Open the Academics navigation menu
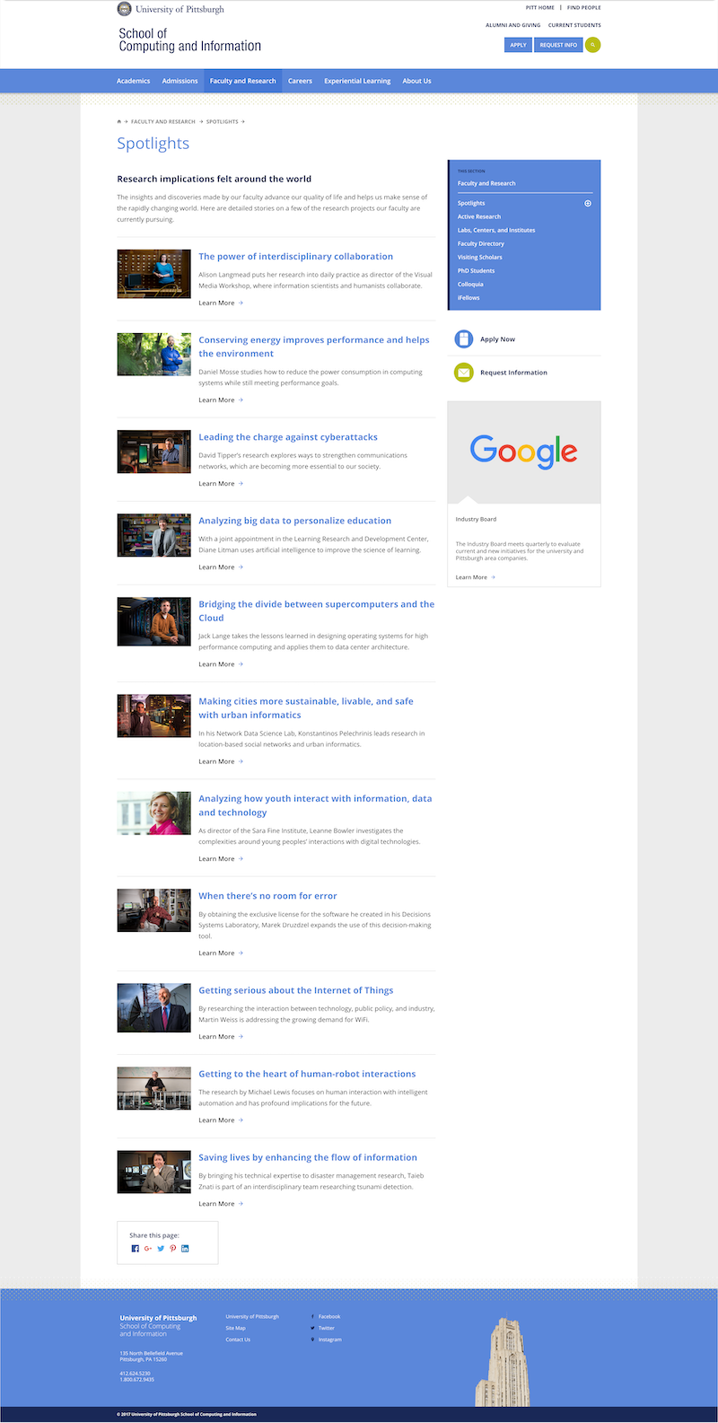Viewport: 718px width, 1423px height. click(x=133, y=81)
